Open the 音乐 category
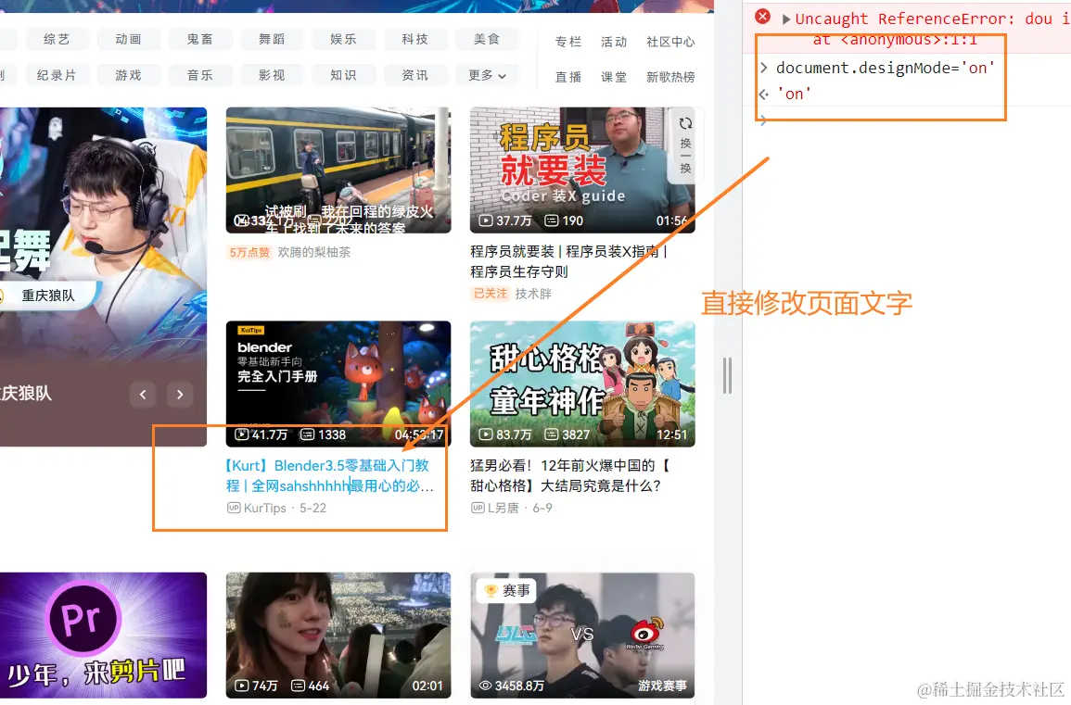 click(200, 75)
